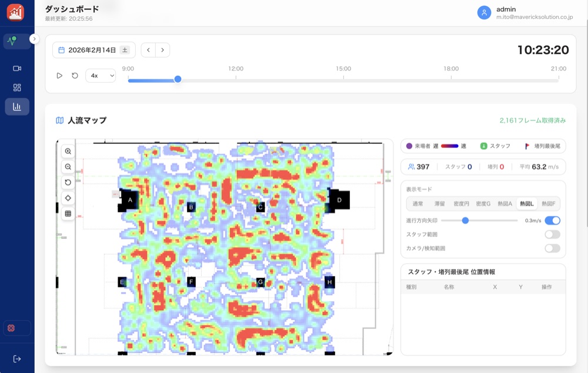Select the 密度円 display mode tab
This screenshot has width=588, height=373.
point(461,204)
